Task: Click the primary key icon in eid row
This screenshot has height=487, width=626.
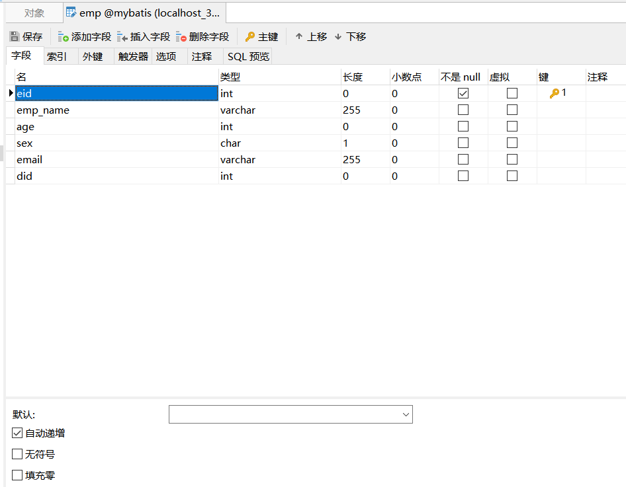Action: [x=554, y=93]
